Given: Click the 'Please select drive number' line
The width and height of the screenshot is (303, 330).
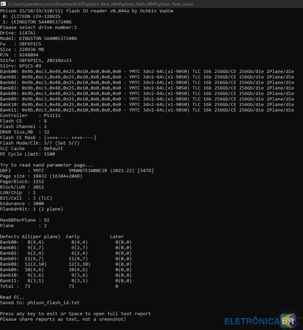Looking at the screenshot, I should click(x=38, y=28).
